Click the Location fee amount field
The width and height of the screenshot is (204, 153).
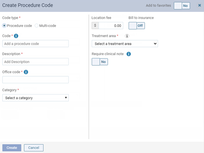tap(111, 26)
